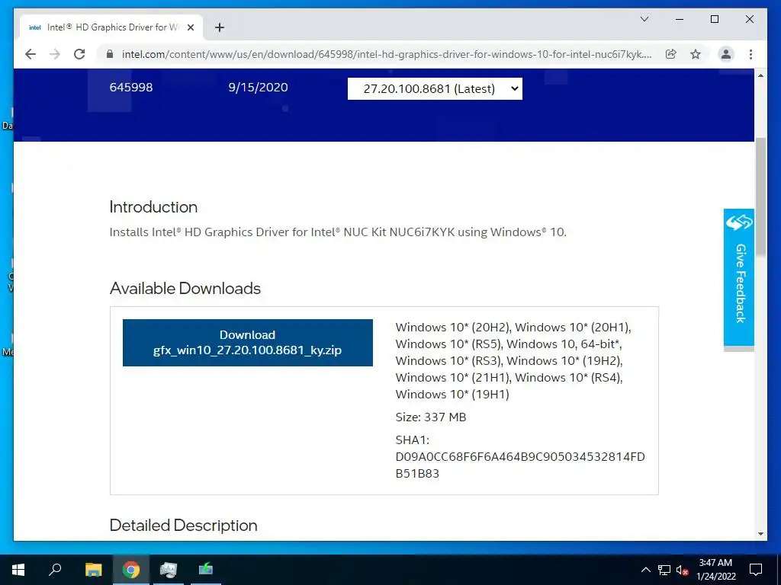Open a new browser tab
Screen dimensions: 781x585
(x=220, y=27)
